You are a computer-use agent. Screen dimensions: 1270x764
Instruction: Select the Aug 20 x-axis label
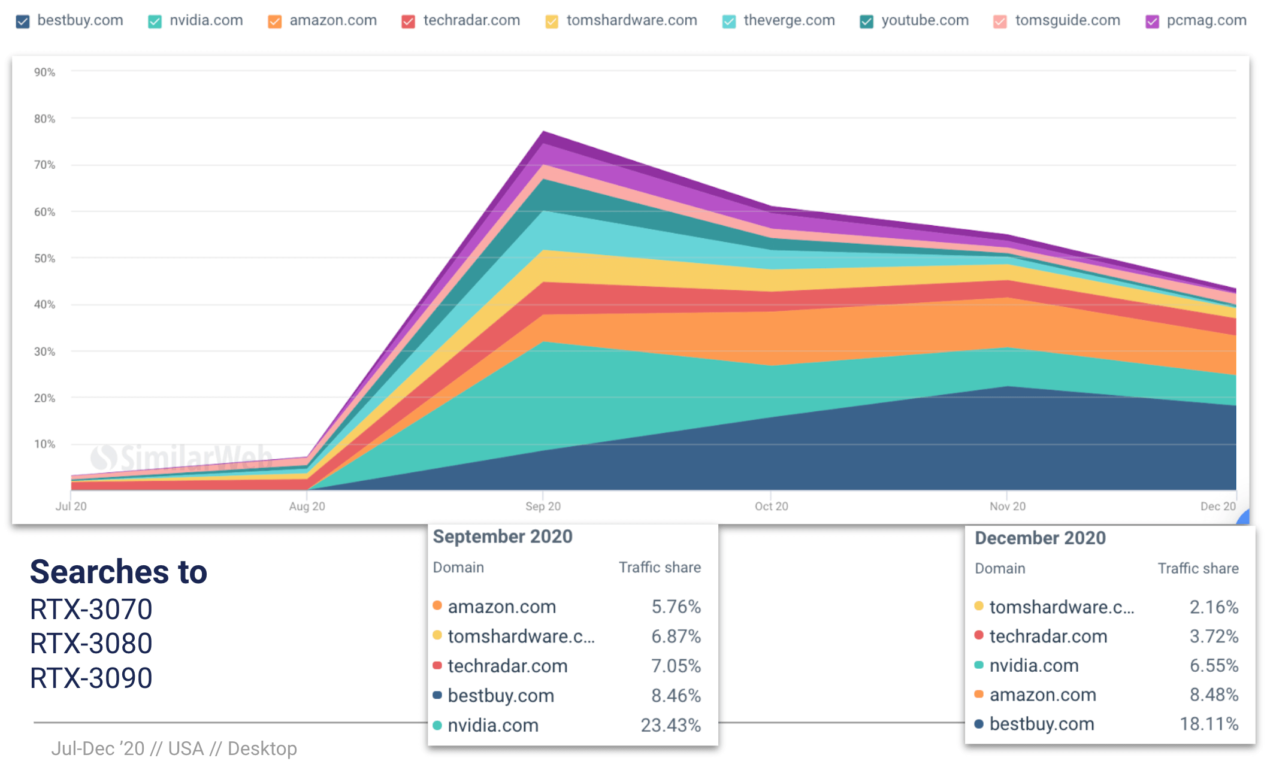307,507
